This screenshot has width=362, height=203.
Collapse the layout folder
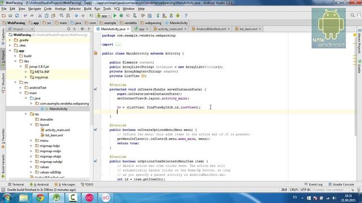point(31,125)
